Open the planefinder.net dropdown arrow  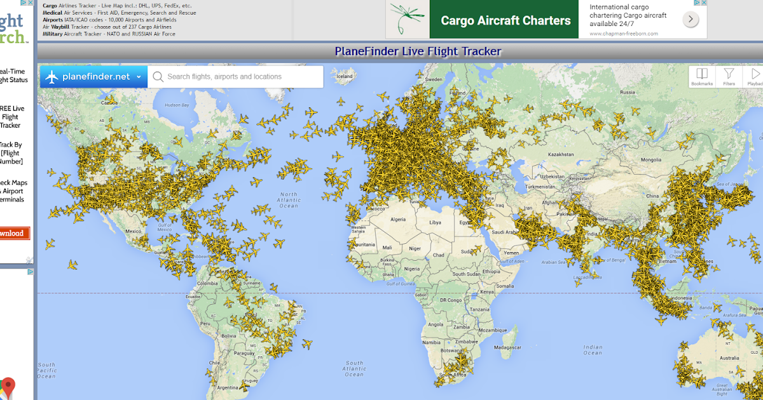[x=138, y=77]
